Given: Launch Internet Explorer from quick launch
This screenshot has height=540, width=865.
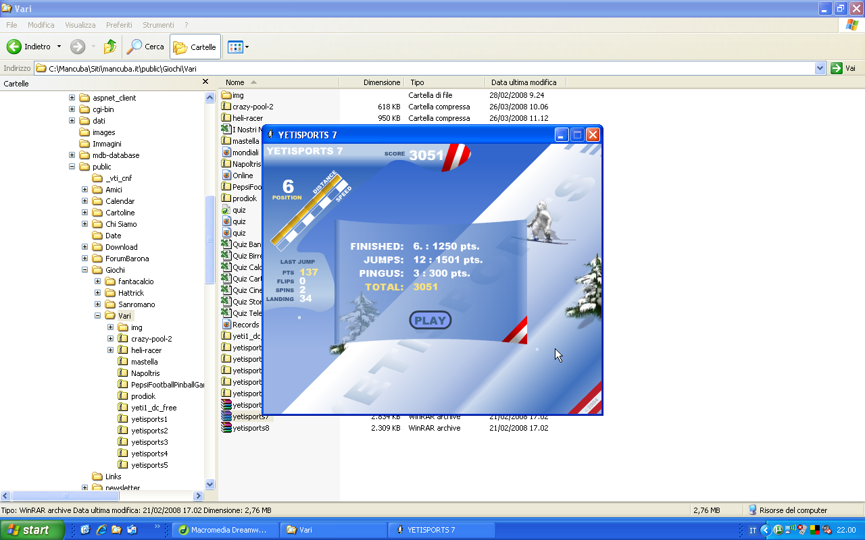Looking at the screenshot, I should [x=101, y=530].
